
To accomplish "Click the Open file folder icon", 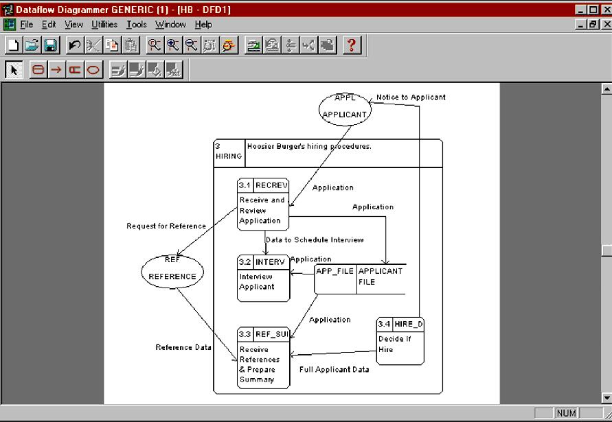I will coord(32,45).
